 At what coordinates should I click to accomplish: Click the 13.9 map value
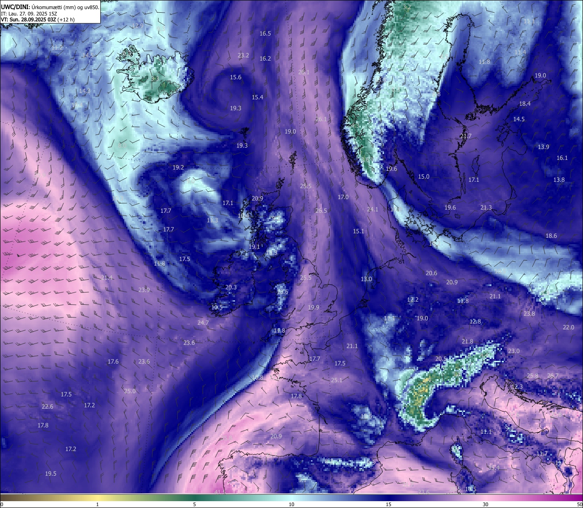543,147
